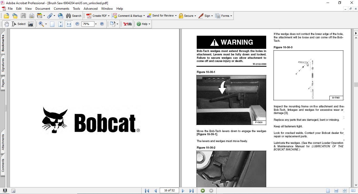
Task: Click the Open web page icon
Action: point(15,16)
